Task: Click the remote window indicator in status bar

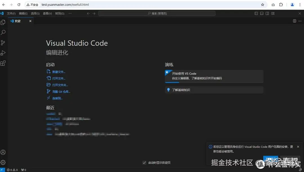Action: [x=2, y=170]
